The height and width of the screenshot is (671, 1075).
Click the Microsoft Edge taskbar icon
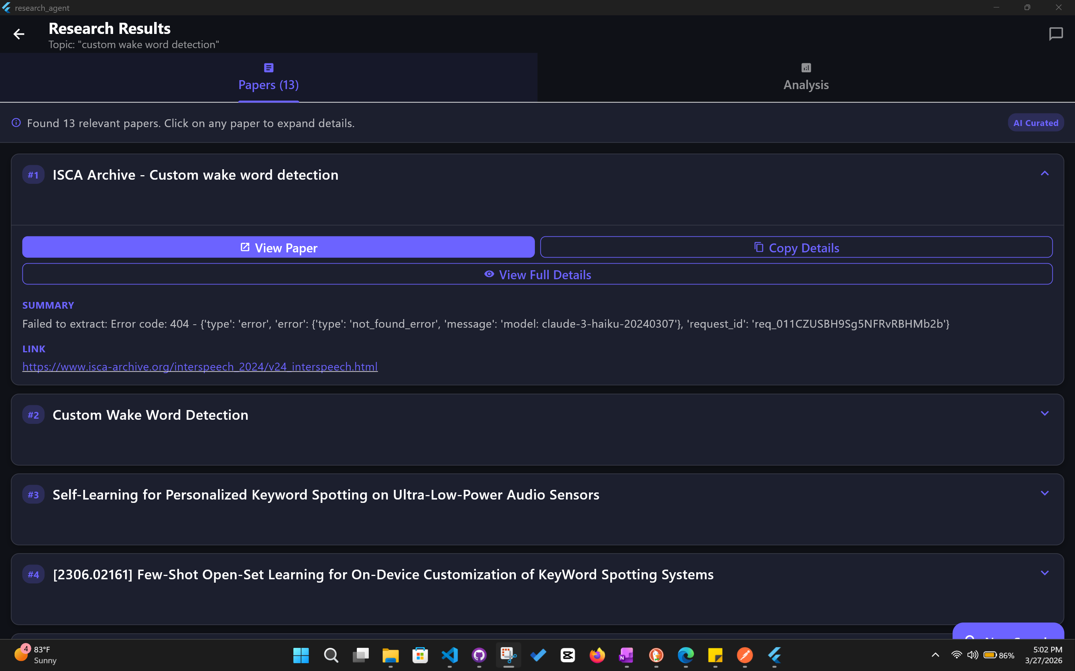tap(685, 655)
